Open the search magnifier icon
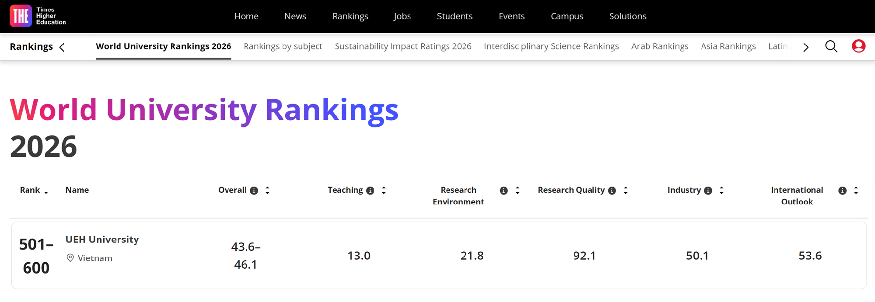 click(831, 46)
